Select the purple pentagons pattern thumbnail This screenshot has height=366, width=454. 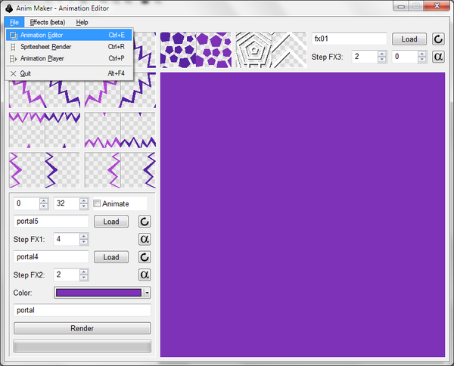(196, 50)
